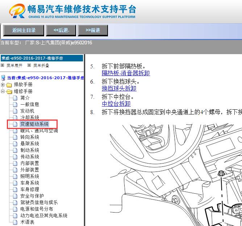Open the 简介 tree item
The width and height of the screenshot is (242, 226).
25,98
